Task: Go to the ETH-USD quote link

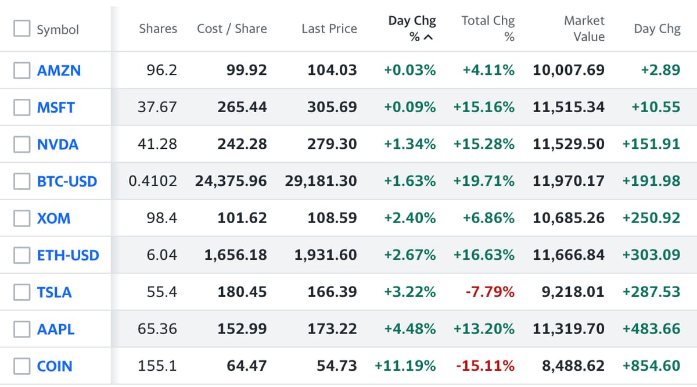Action: (68, 255)
